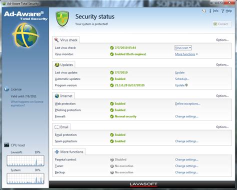Click the green check beside Phishing protection
Image resolution: width=237 pixels, height=190 pixels.
point(112,110)
